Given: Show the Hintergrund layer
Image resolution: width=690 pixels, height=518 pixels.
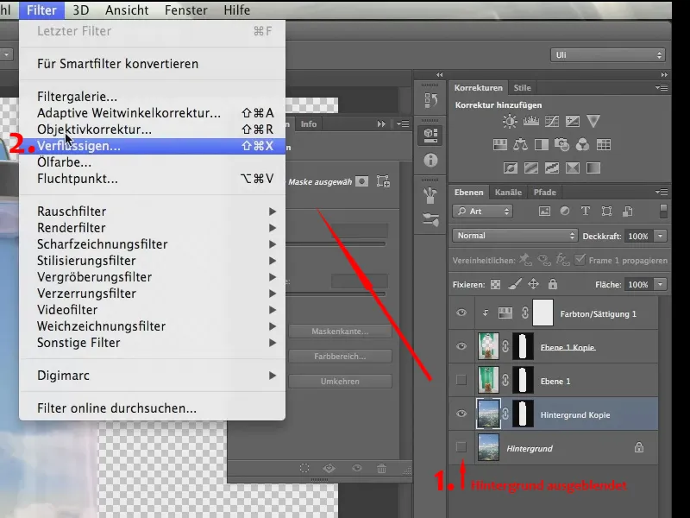Looking at the screenshot, I should (x=461, y=447).
